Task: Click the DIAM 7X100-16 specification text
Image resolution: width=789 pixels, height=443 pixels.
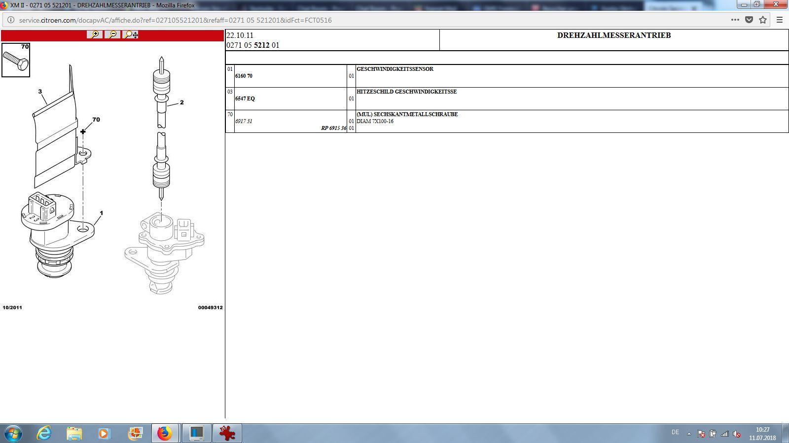Action: coord(375,121)
